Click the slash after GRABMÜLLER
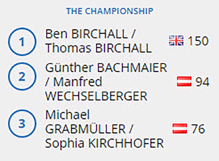 click(x=130, y=129)
